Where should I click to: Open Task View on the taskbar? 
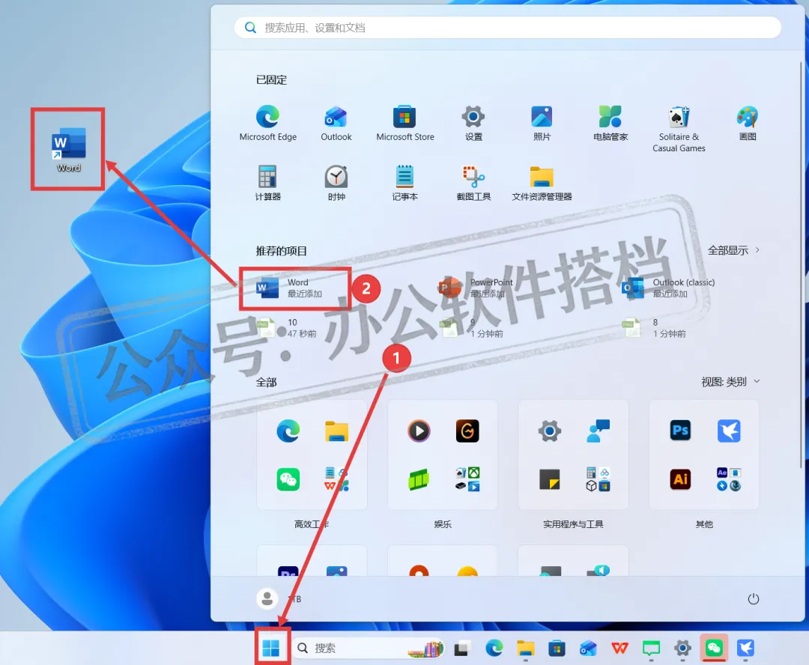(x=461, y=648)
